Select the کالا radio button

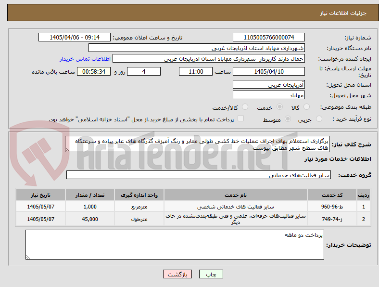click(306, 107)
